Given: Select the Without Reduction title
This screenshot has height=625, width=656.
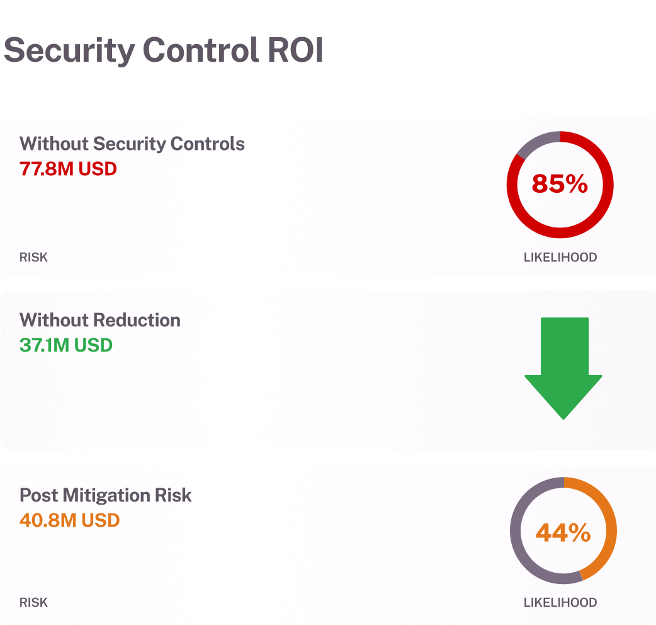Looking at the screenshot, I should point(100,320).
